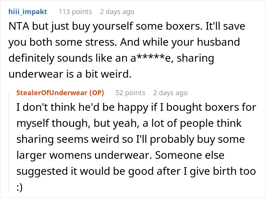Click the "I don't think he'd be happy" line
The image size is (266, 198).
coord(136,107)
